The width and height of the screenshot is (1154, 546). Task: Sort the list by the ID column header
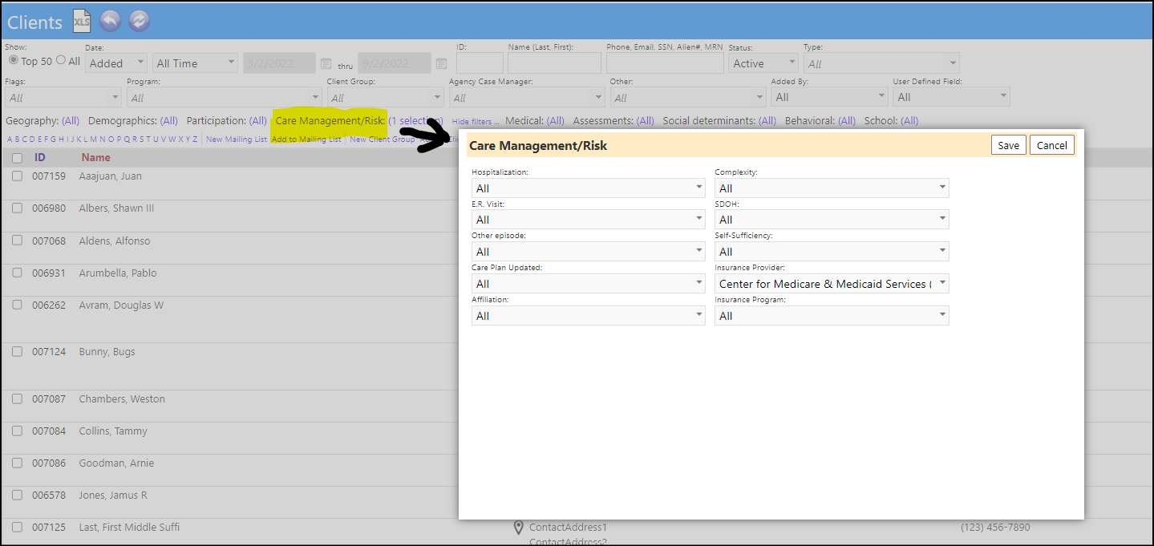click(x=40, y=158)
